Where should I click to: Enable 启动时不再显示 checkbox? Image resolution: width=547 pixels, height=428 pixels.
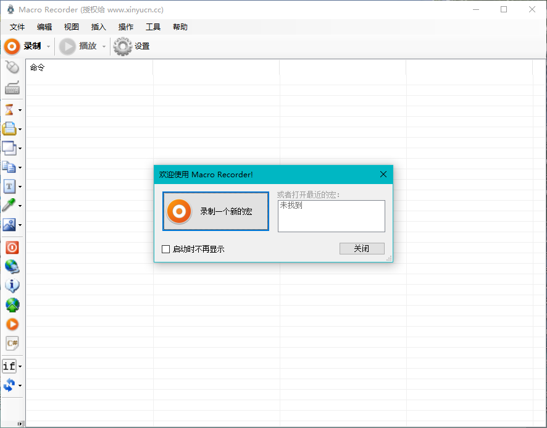(165, 250)
